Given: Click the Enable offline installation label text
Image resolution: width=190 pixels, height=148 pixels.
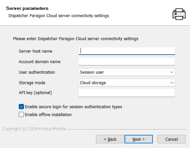Looking at the screenshot, I should pyautogui.click(x=48, y=115).
